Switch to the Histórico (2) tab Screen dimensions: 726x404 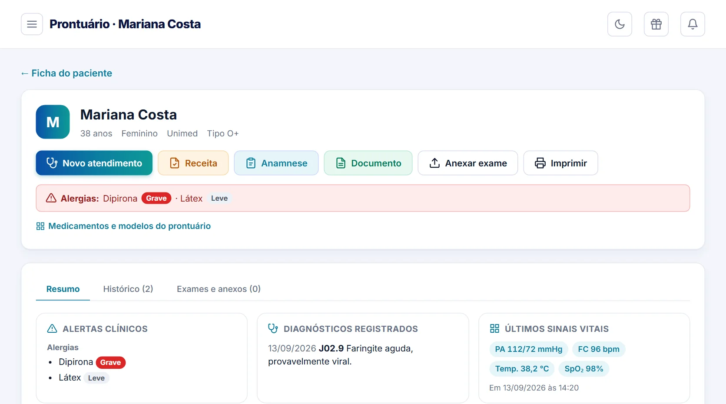[x=128, y=289]
